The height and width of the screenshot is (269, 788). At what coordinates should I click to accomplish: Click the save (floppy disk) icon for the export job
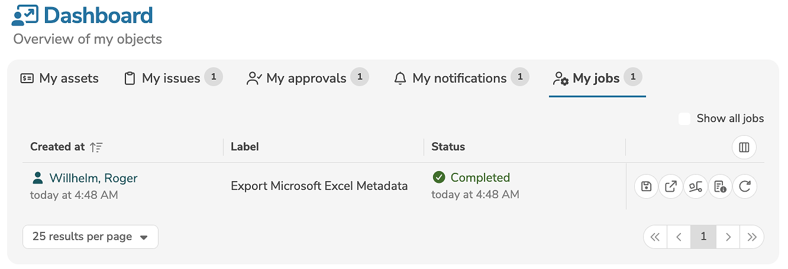tap(646, 187)
